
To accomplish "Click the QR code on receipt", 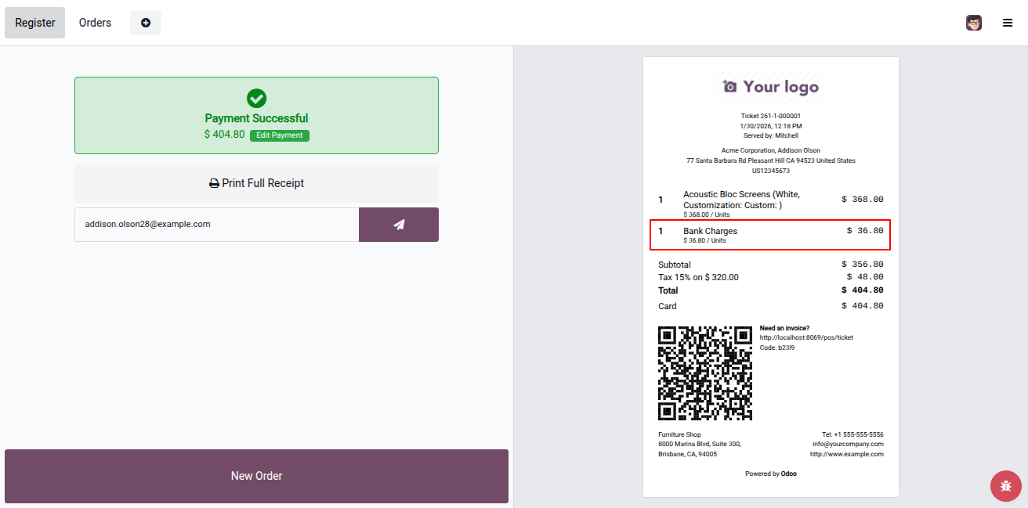I will (705, 373).
